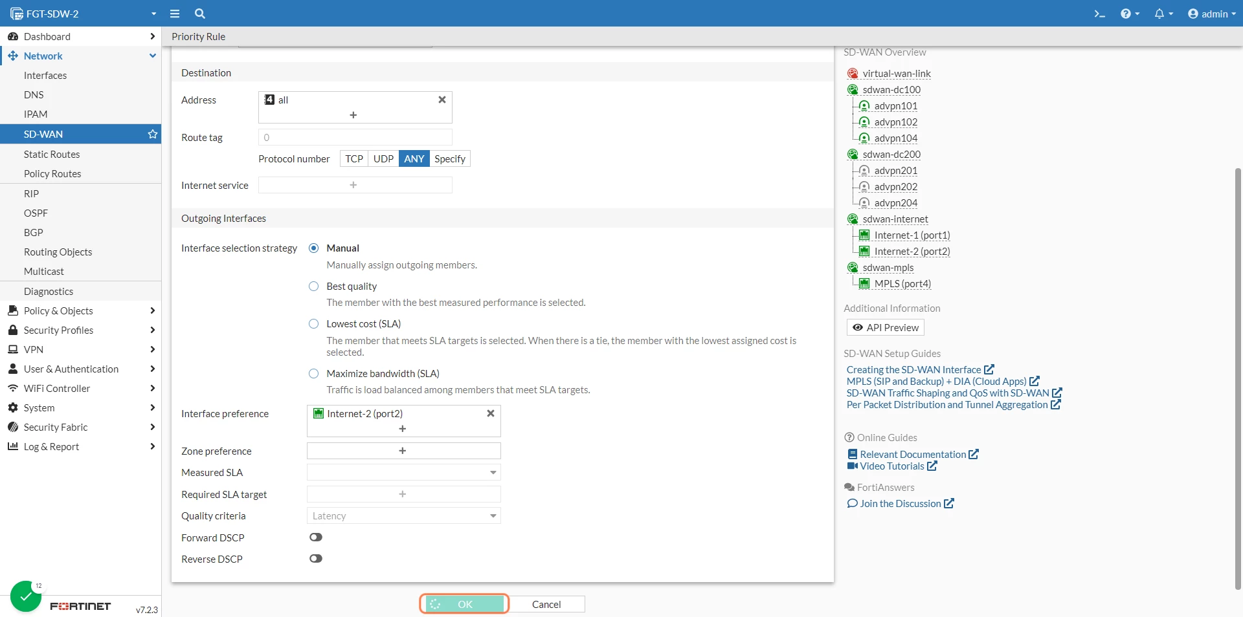This screenshot has height=617, width=1243.
Task: Open the Measured SLA dropdown
Action: (403, 473)
